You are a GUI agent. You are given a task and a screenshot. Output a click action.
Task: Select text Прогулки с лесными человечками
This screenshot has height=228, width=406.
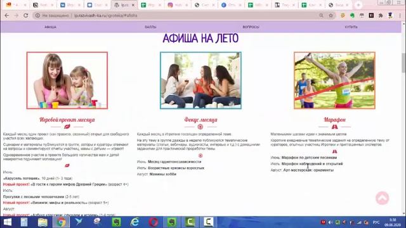[34, 196]
